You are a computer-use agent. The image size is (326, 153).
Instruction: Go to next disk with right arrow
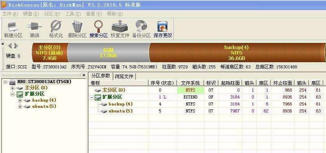(16, 46)
